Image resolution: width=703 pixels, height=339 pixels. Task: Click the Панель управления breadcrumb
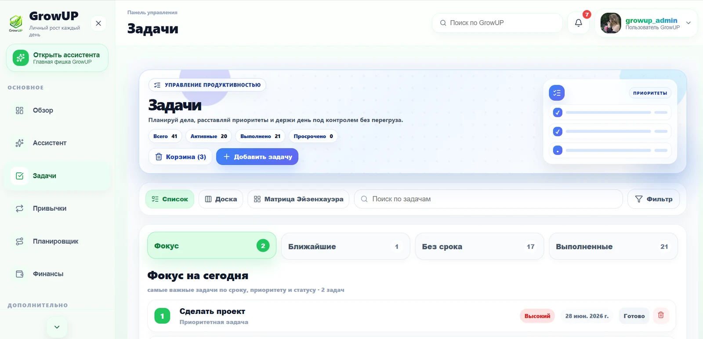(152, 13)
